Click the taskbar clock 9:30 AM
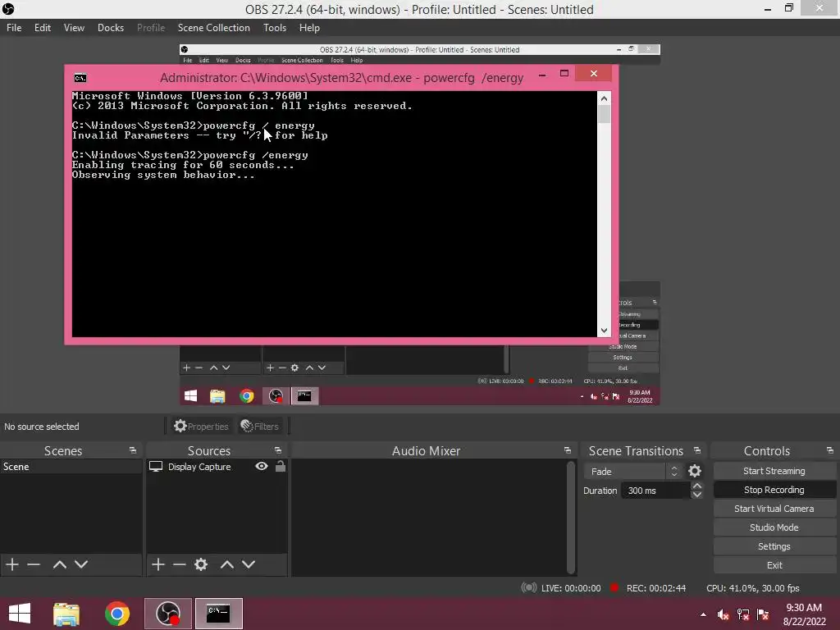This screenshot has width=840, height=630. coord(804,608)
